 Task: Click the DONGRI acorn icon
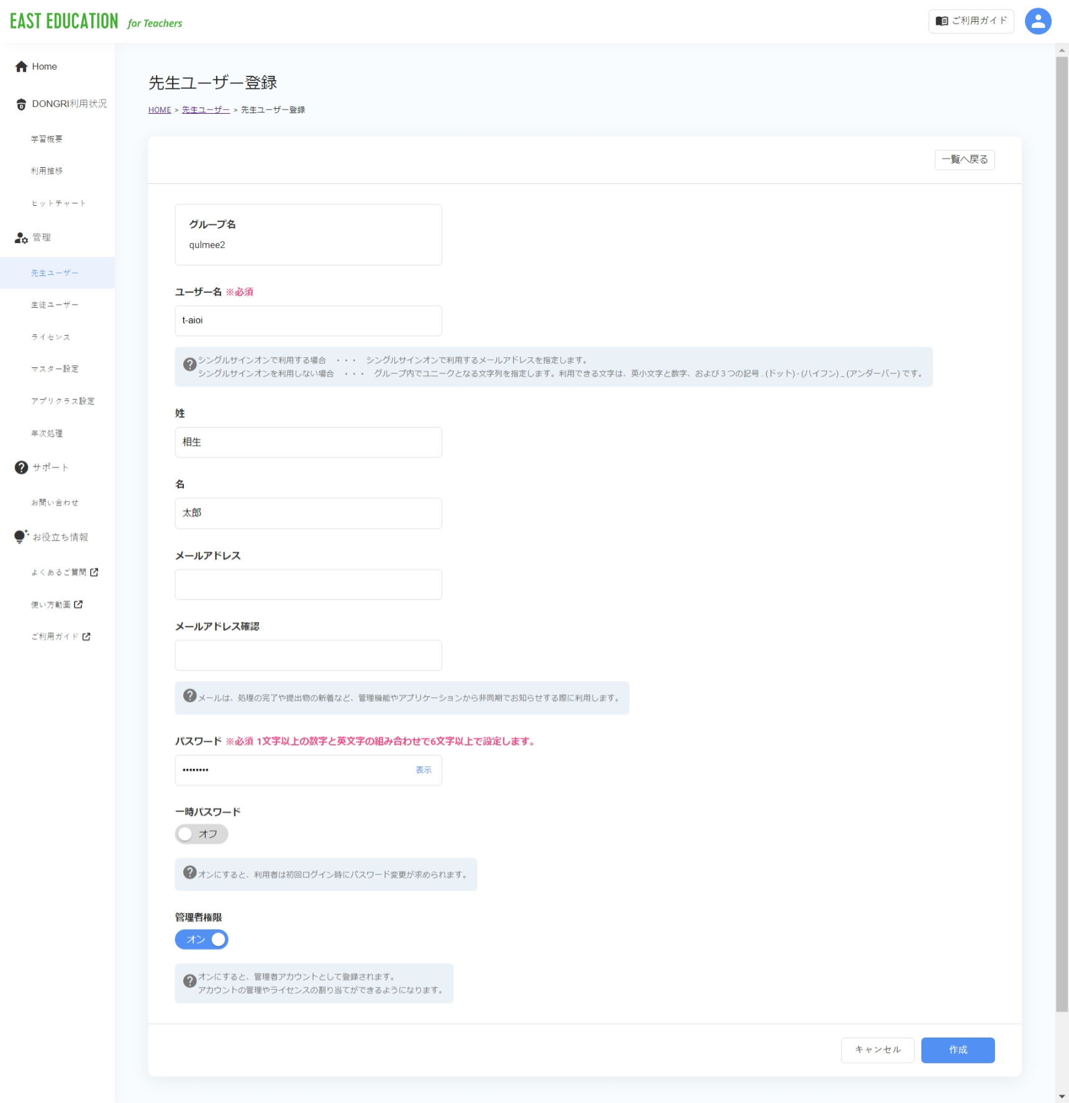tap(21, 104)
